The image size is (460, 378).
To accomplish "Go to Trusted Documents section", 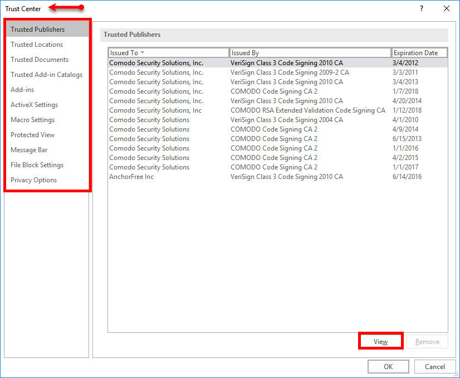I will click(x=47, y=59).
